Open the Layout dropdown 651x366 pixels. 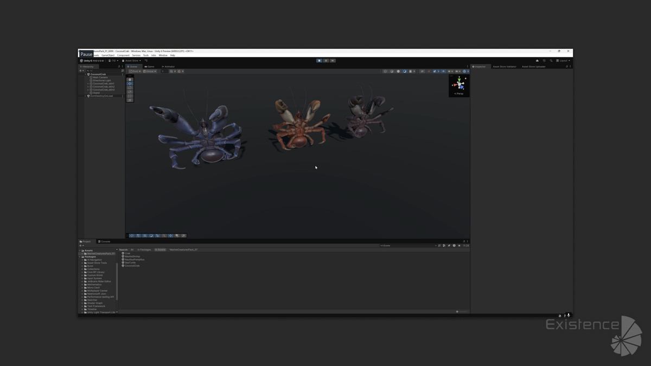point(563,61)
